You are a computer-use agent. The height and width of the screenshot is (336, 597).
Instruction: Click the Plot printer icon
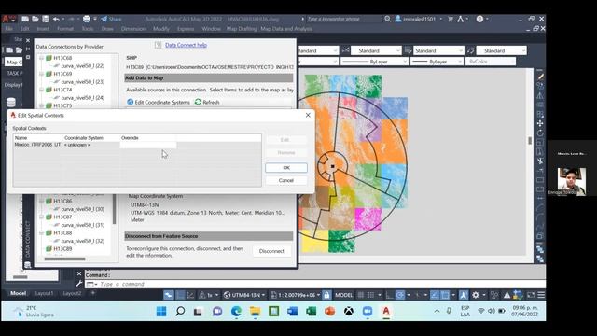click(87, 19)
